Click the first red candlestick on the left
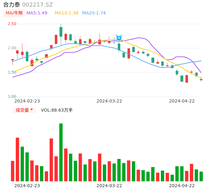Viewport: 216px width, 190px height. [13, 60]
